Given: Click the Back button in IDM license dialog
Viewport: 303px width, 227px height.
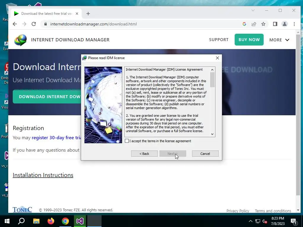Looking at the screenshot, I should pyautogui.click(x=144, y=154).
